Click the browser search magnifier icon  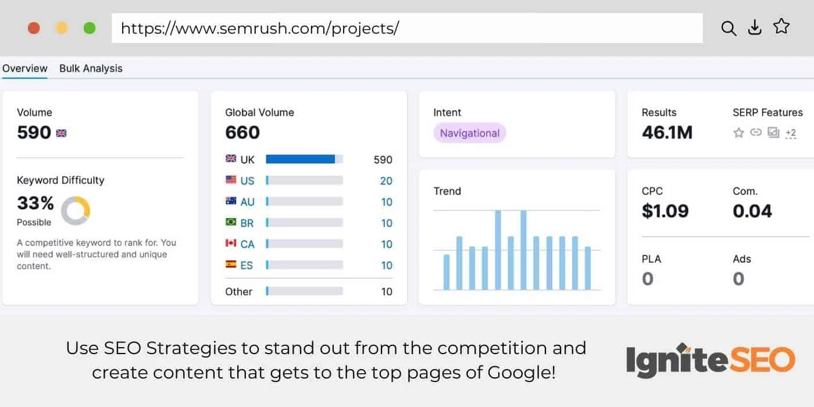(729, 28)
